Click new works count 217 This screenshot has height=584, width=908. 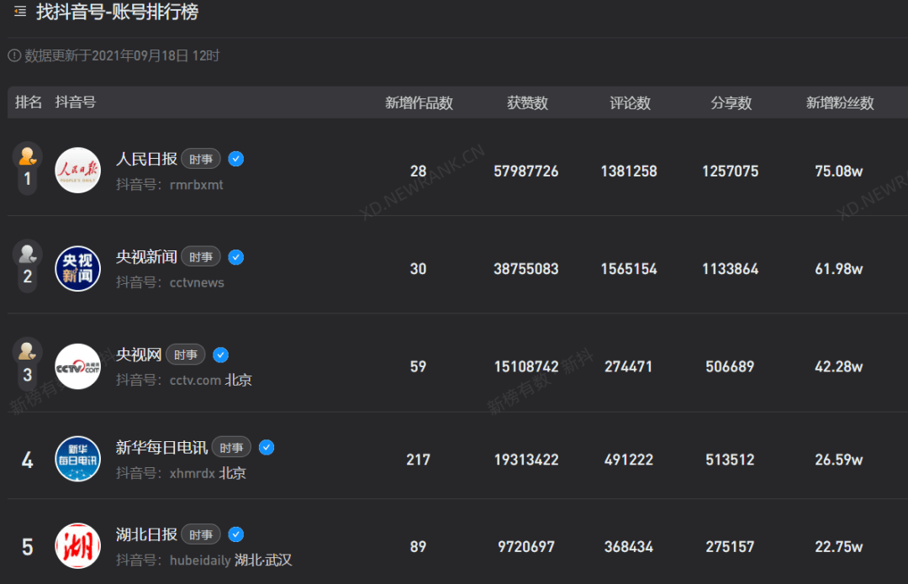(418, 460)
